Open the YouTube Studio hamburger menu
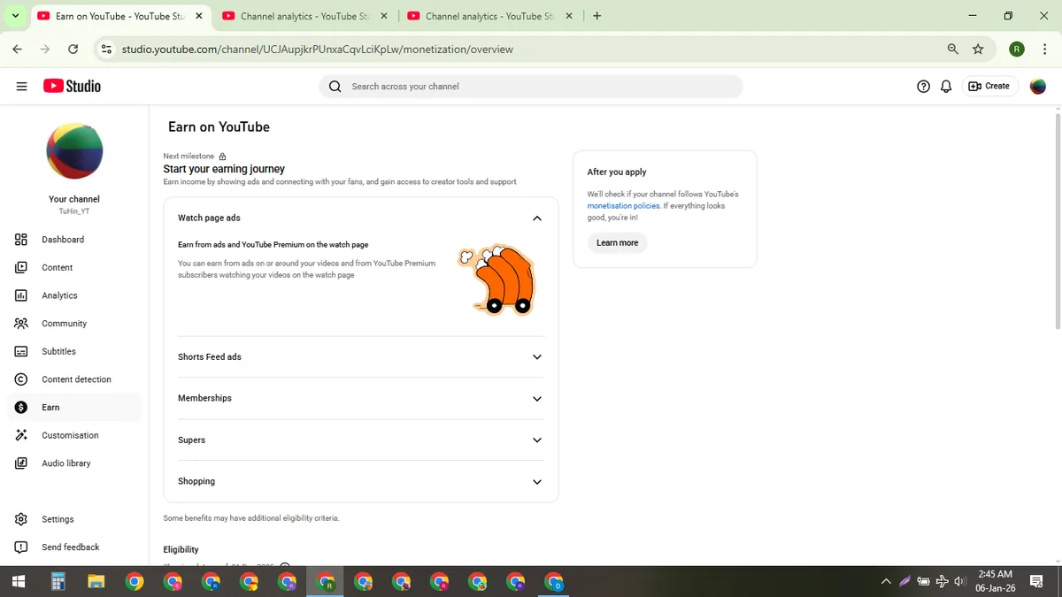Viewport: 1062px width, 597px height. tap(21, 86)
